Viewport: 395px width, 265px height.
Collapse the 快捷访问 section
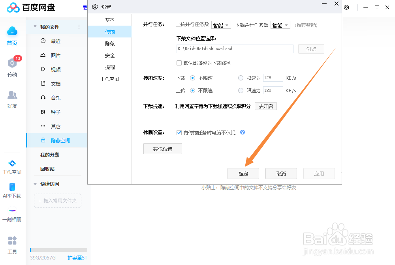[35, 184]
